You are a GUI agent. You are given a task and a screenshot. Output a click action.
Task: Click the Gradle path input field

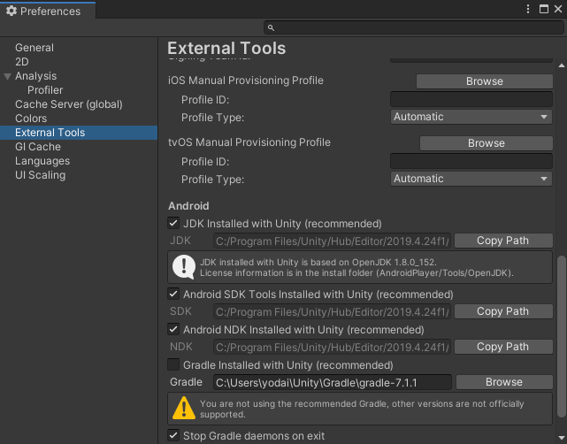point(333,382)
